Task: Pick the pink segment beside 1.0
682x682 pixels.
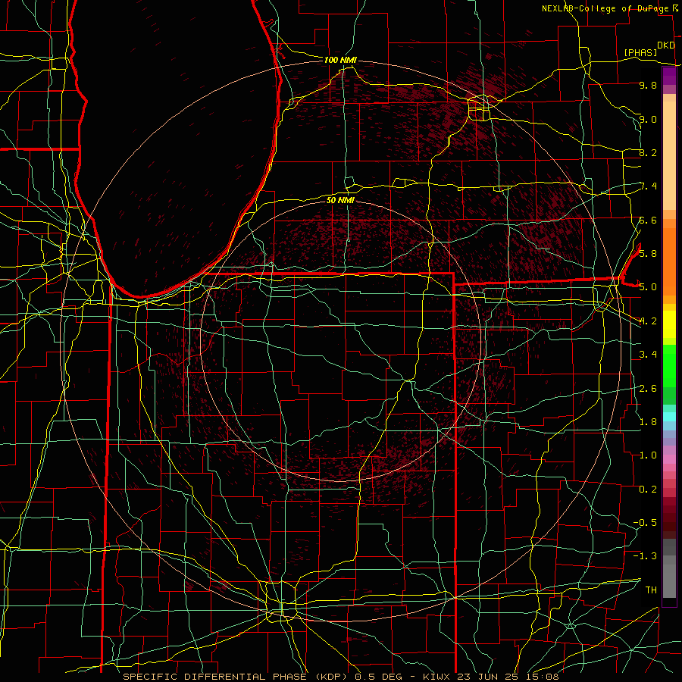Action: pyautogui.click(x=669, y=459)
